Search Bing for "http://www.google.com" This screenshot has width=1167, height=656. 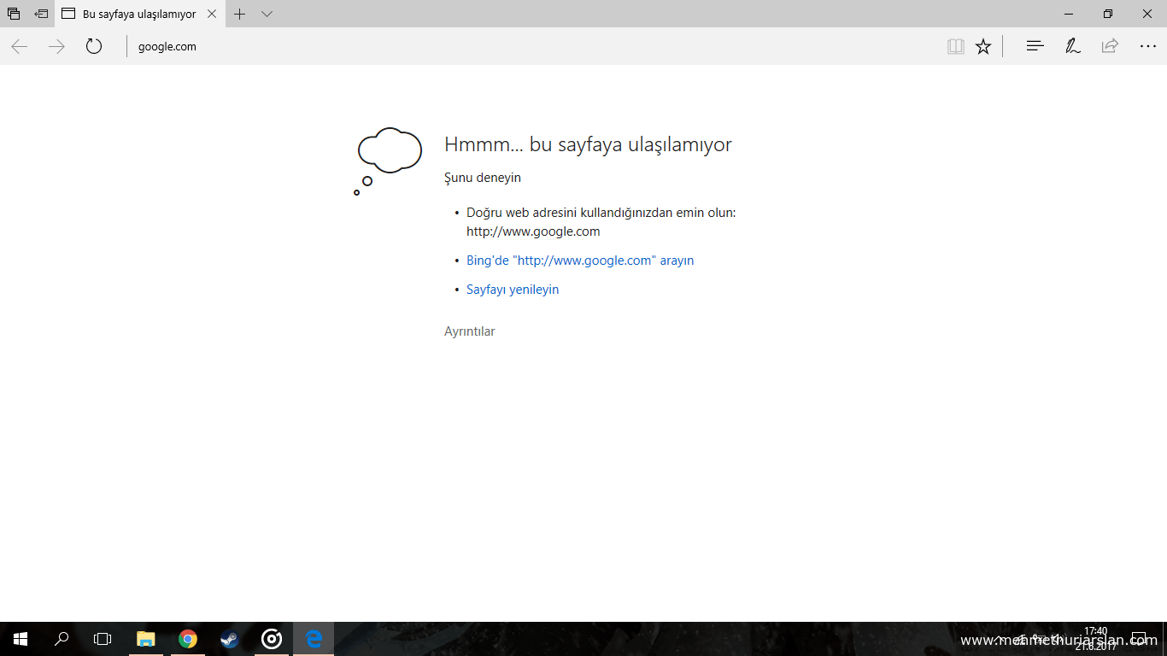[580, 261]
